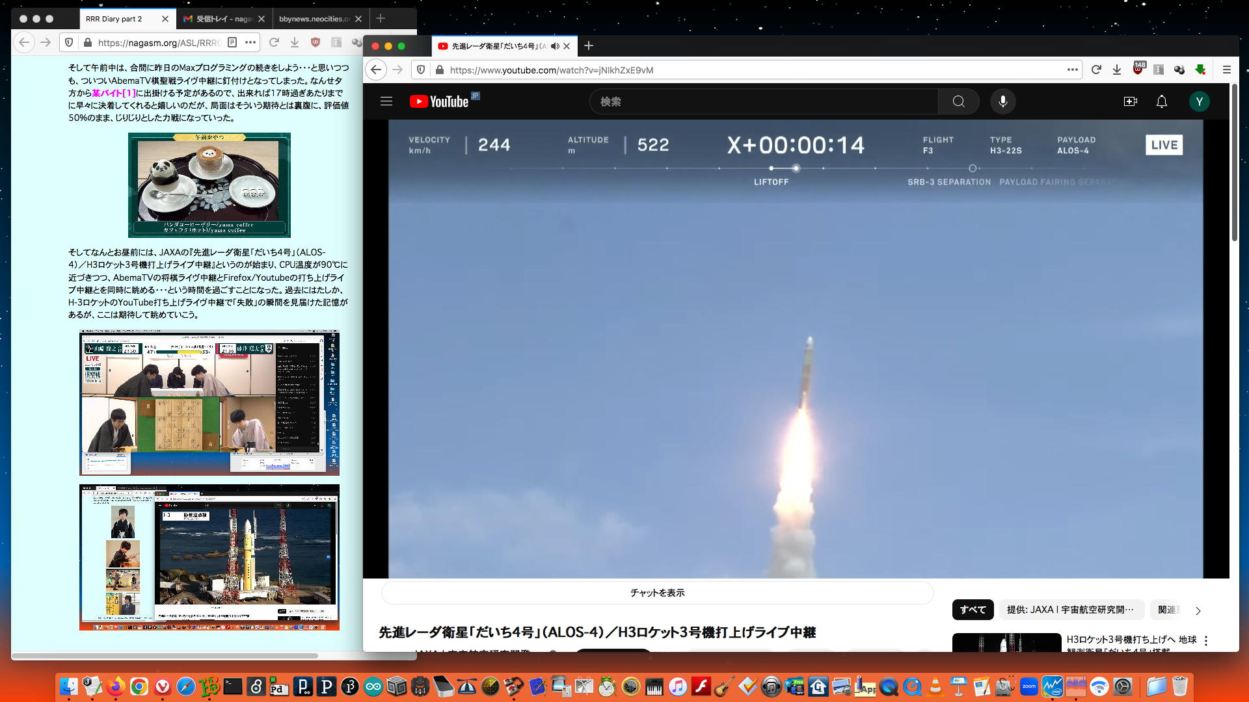Click the 某バイト[1] magenta link
This screenshot has width=1249, height=702.
pos(113,93)
